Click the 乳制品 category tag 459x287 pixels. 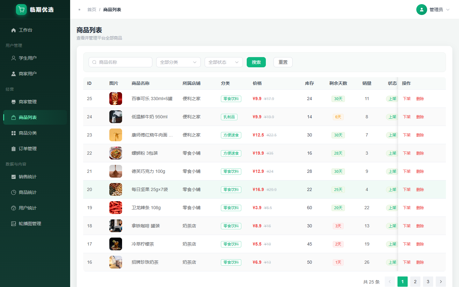[x=229, y=117]
